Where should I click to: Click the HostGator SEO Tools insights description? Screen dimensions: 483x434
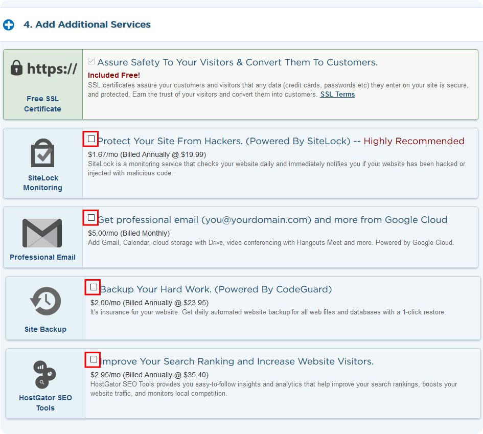(x=273, y=389)
